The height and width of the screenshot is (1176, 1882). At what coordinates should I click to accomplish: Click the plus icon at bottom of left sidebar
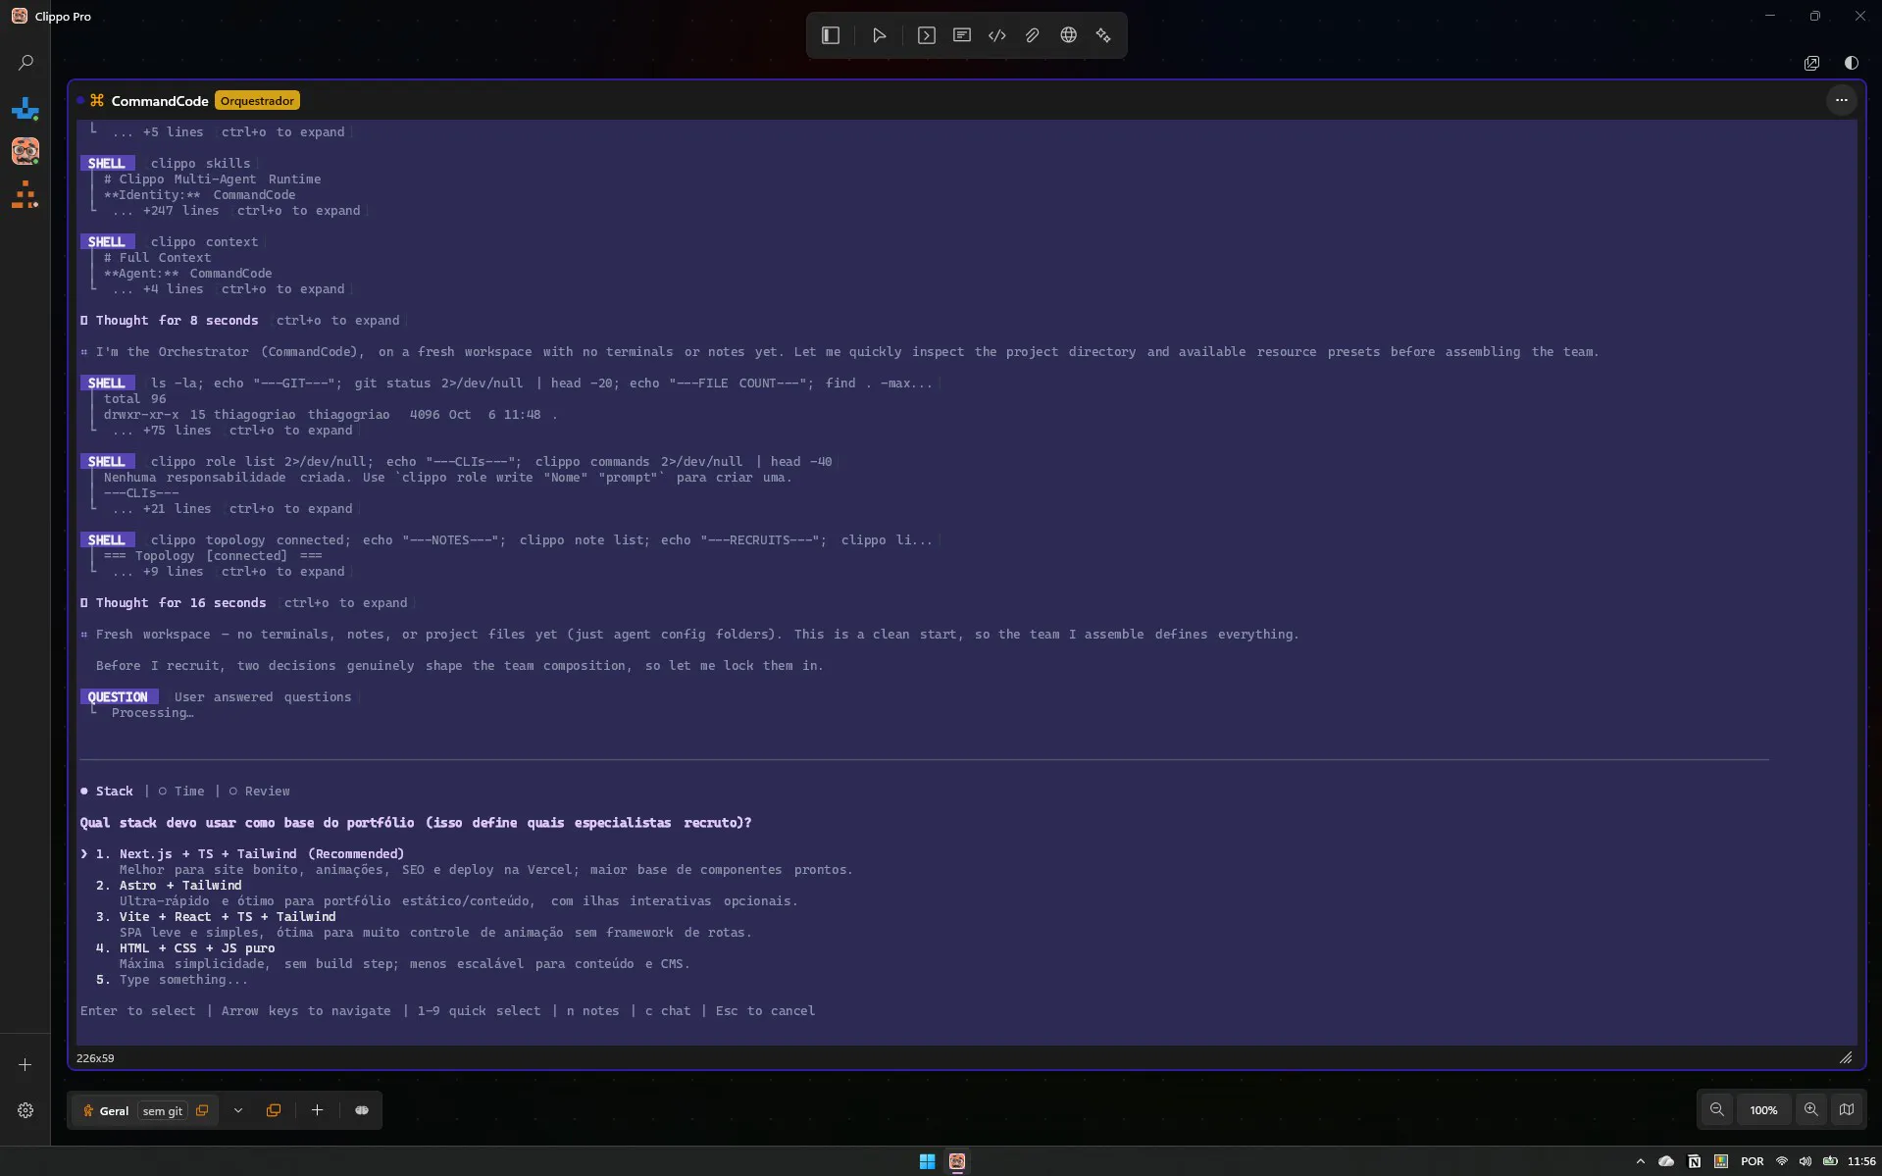(25, 1064)
